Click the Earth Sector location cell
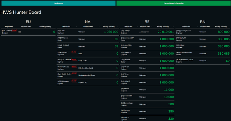The width and height of the screenshot is (231, 121). tap(83, 61)
